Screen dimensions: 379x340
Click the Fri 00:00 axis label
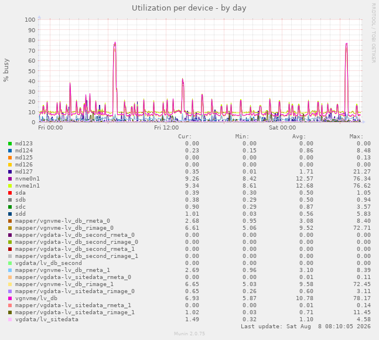pyautogui.click(x=50, y=128)
